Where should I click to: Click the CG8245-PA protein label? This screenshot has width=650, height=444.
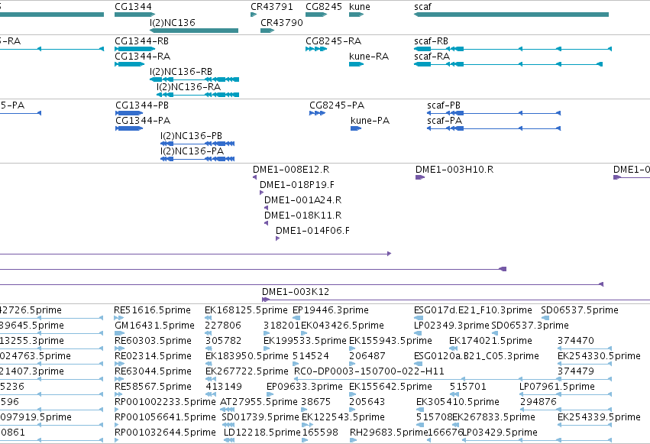(x=337, y=105)
